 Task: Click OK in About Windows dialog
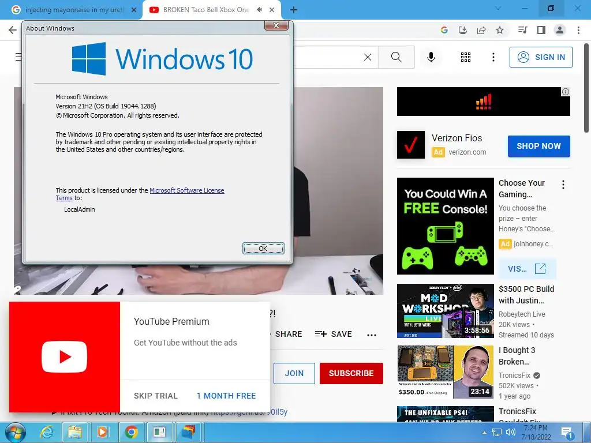263,249
